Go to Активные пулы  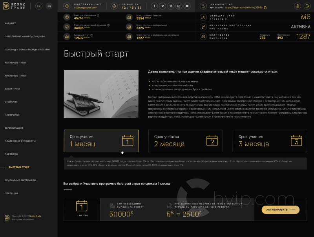[15, 63]
